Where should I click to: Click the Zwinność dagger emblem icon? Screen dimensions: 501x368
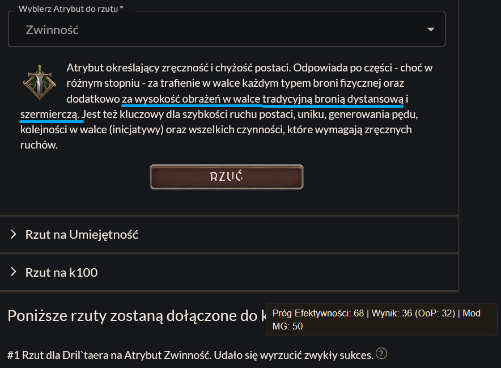(x=39, y=82)
